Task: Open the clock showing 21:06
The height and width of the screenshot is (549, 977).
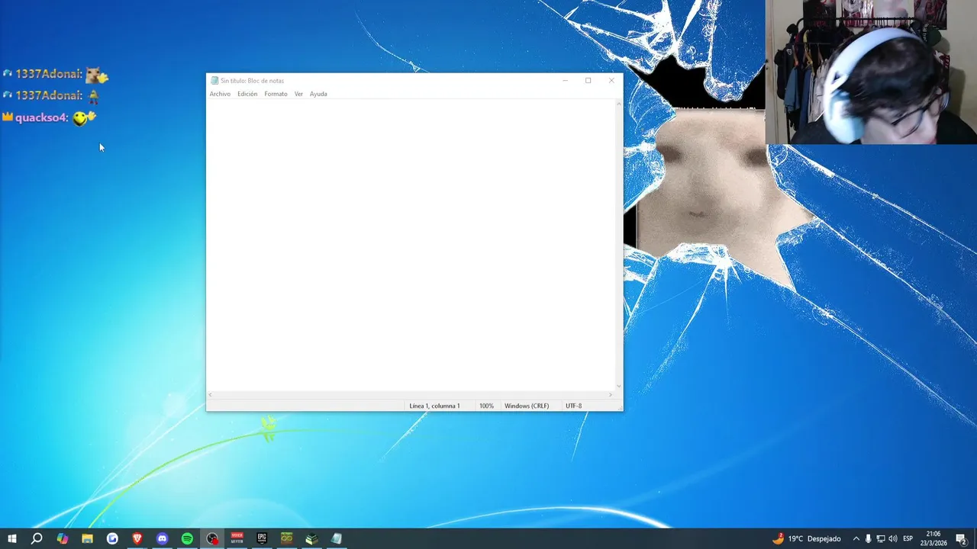Action: [933, 538]
